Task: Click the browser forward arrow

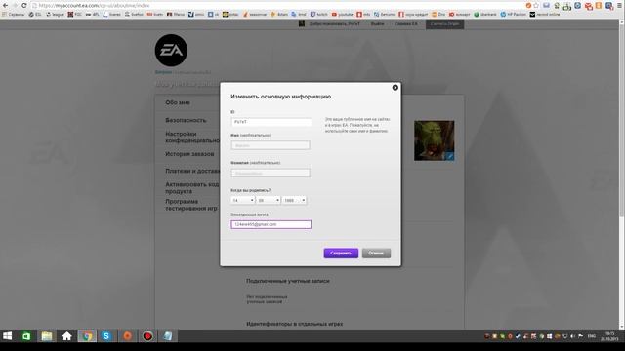Action: 15,5
